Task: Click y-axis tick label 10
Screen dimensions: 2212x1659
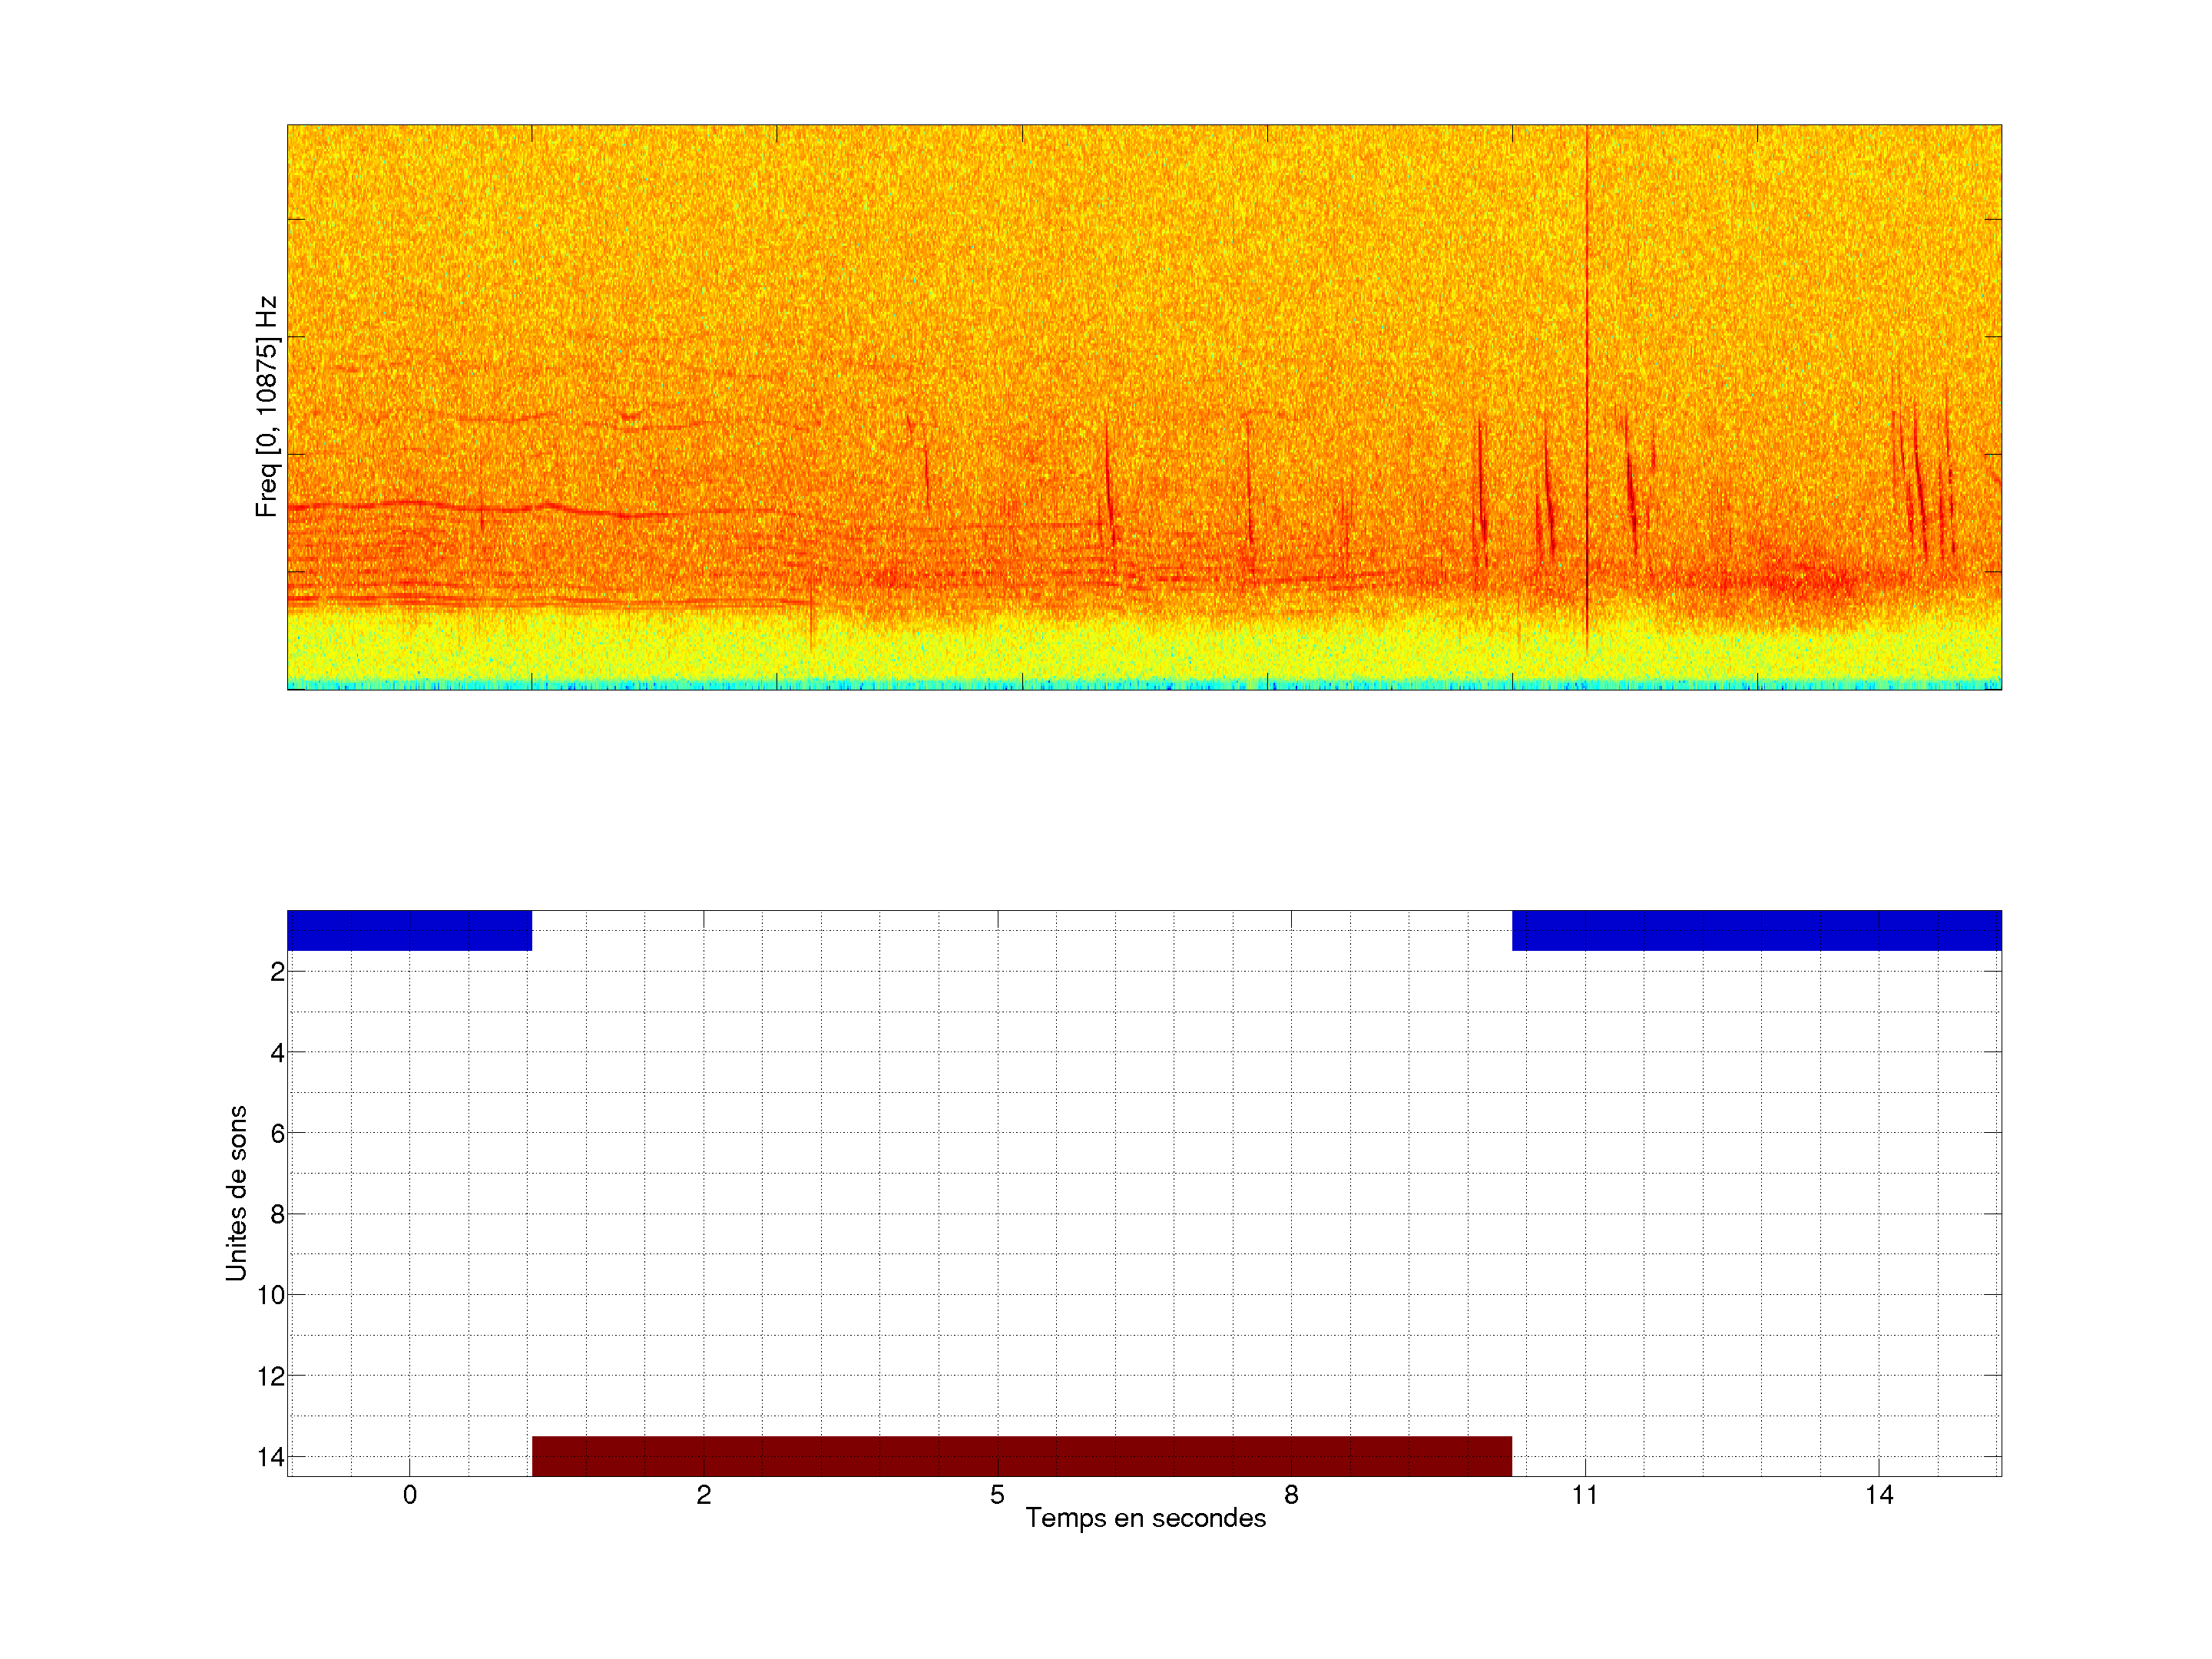Action: [271, 1295]
